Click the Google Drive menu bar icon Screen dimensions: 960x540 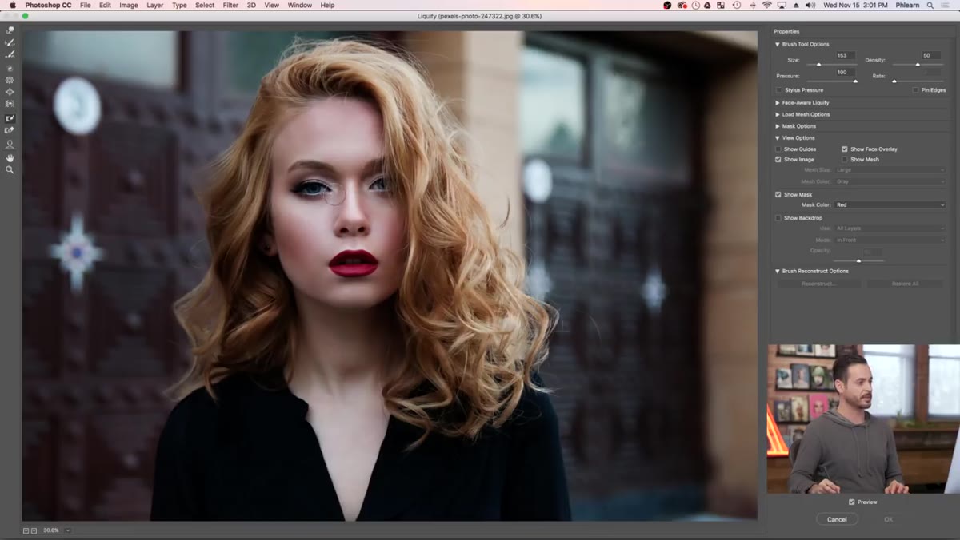(x=709, y=5)
